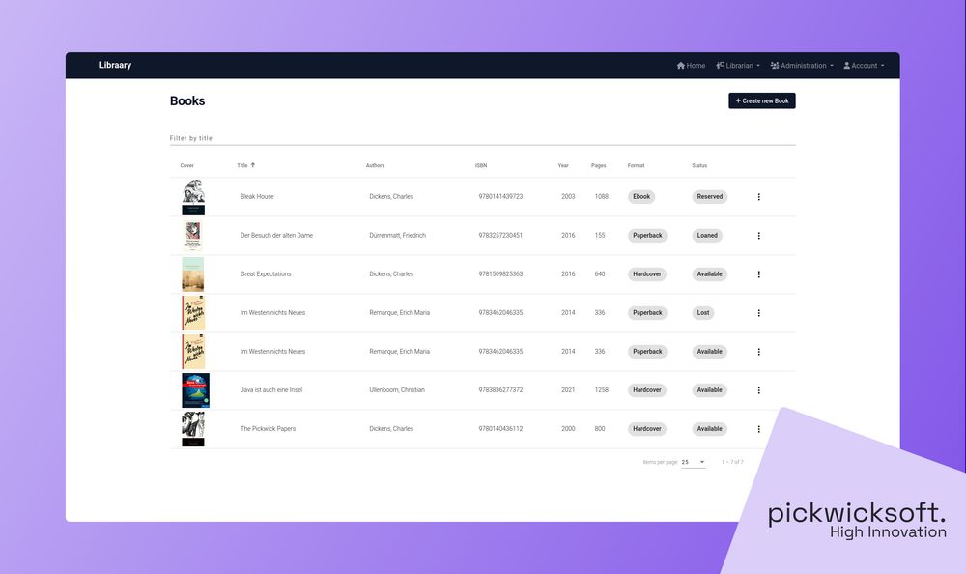Screen dimensions: 966x574
Task: Expand the Librarian dropdown menu
Action: pos(738,66)
